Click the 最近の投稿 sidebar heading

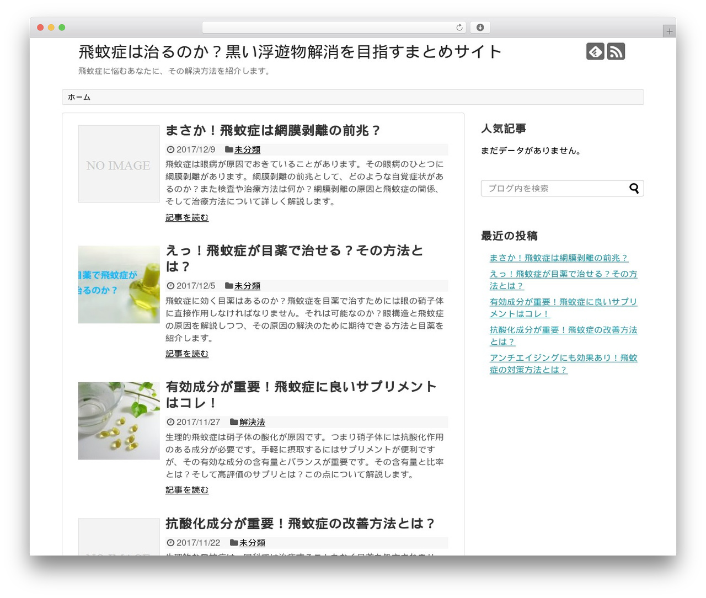[x=509, y=236]
